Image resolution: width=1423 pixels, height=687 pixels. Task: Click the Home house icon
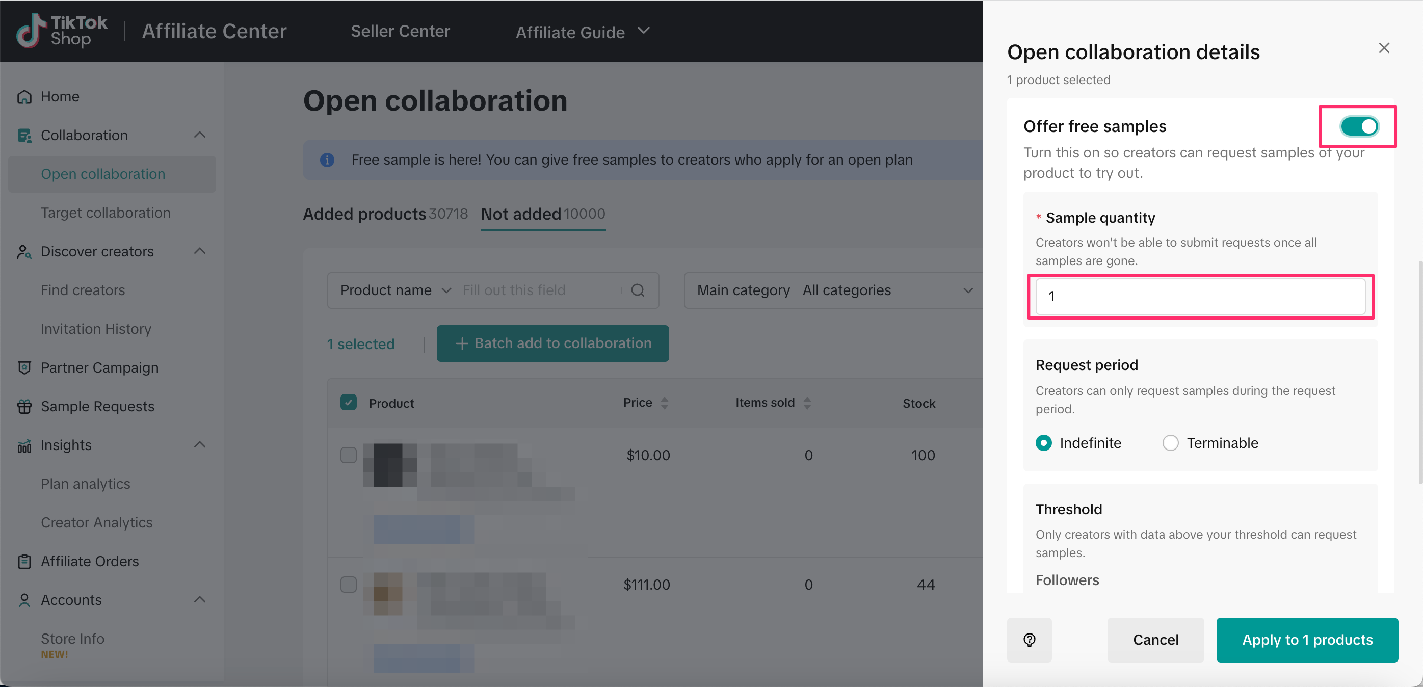click(24, 97)
